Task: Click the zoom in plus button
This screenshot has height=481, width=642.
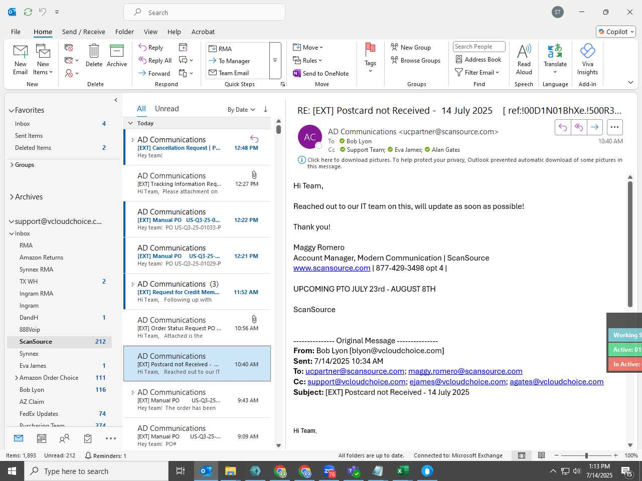Action: [615, 455]
